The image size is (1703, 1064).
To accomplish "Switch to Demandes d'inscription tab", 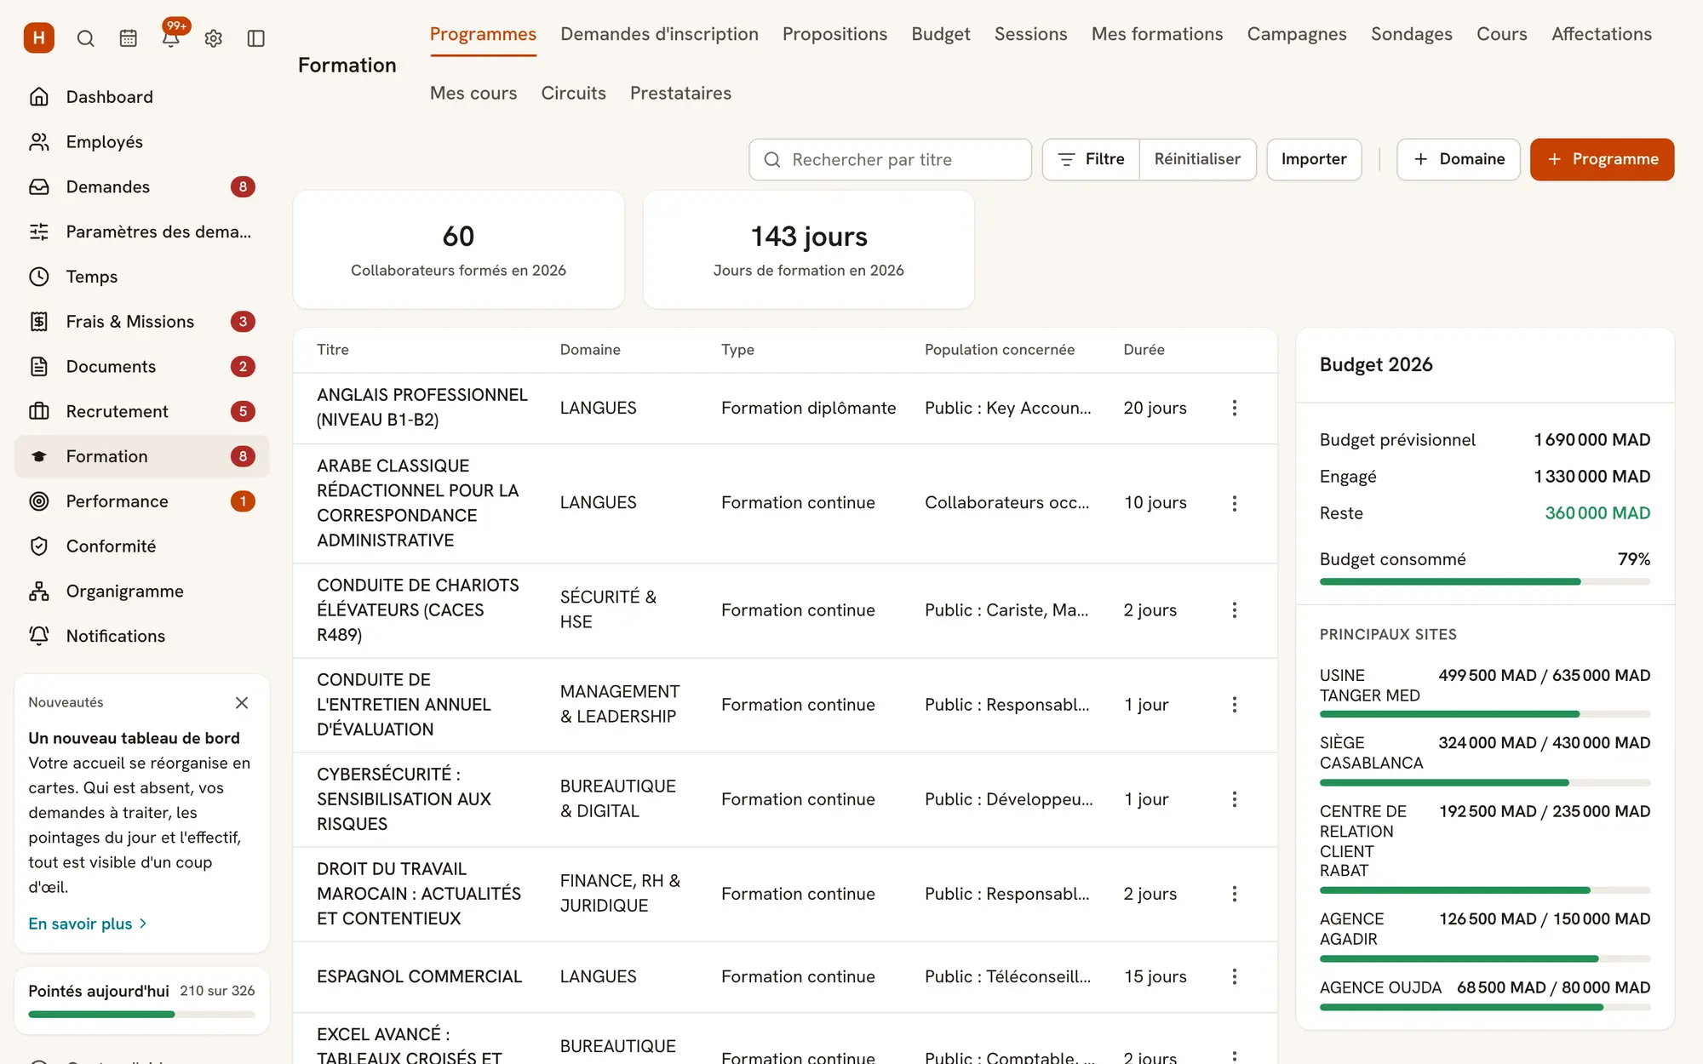I will [x=659, y=34].
